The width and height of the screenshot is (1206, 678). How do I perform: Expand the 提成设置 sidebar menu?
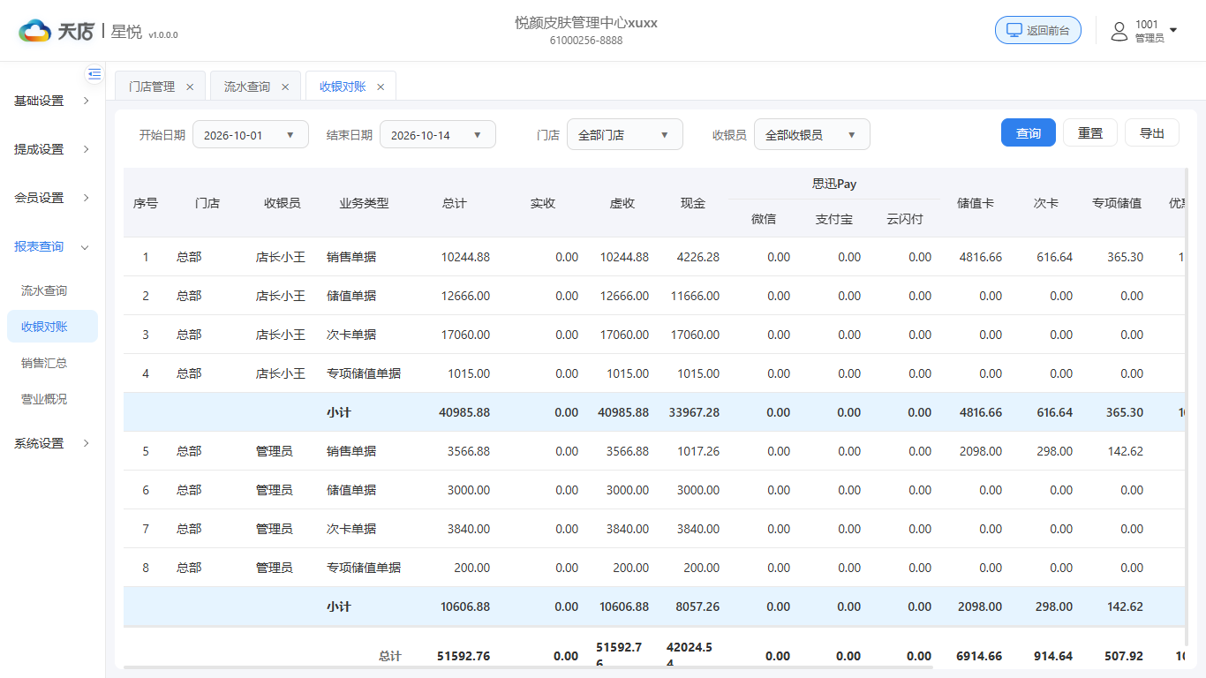[x=52, y=149]
